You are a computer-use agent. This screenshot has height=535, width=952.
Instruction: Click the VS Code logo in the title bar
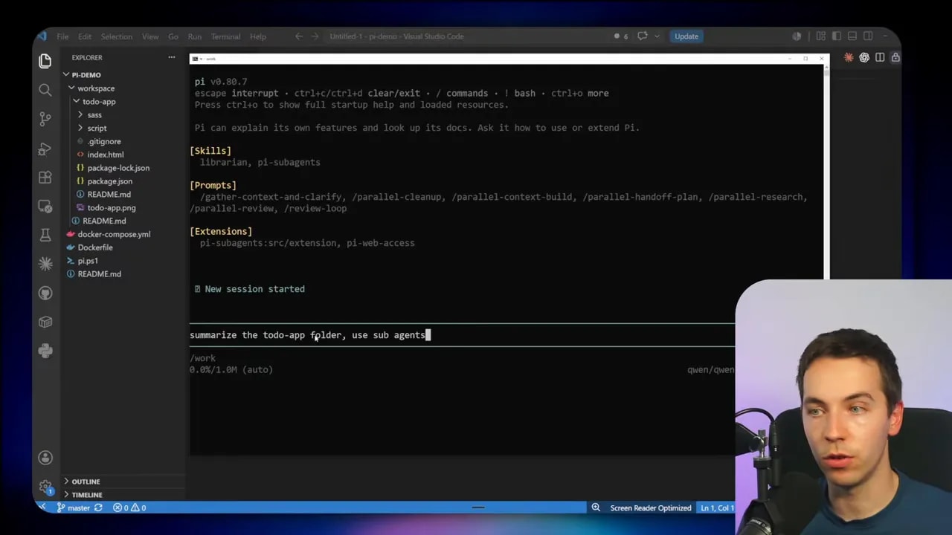(x=42, y=36)
